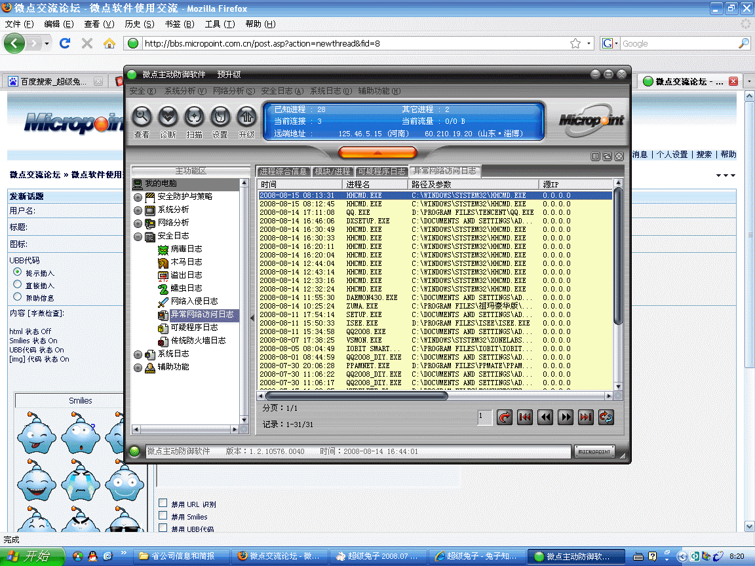Expand the 安全防护与策略 tree node
The width and height of the screenshot is (755, 566).
(138, 197)
